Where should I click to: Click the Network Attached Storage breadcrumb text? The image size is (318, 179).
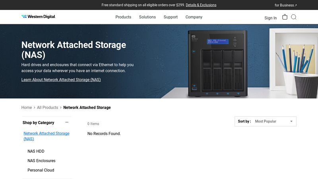87,107
